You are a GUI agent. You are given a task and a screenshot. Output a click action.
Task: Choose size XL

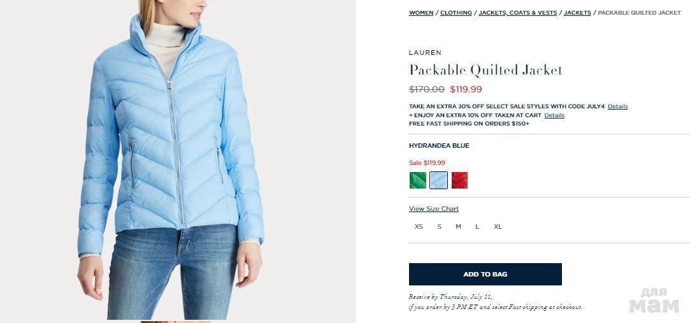[498, 227]
